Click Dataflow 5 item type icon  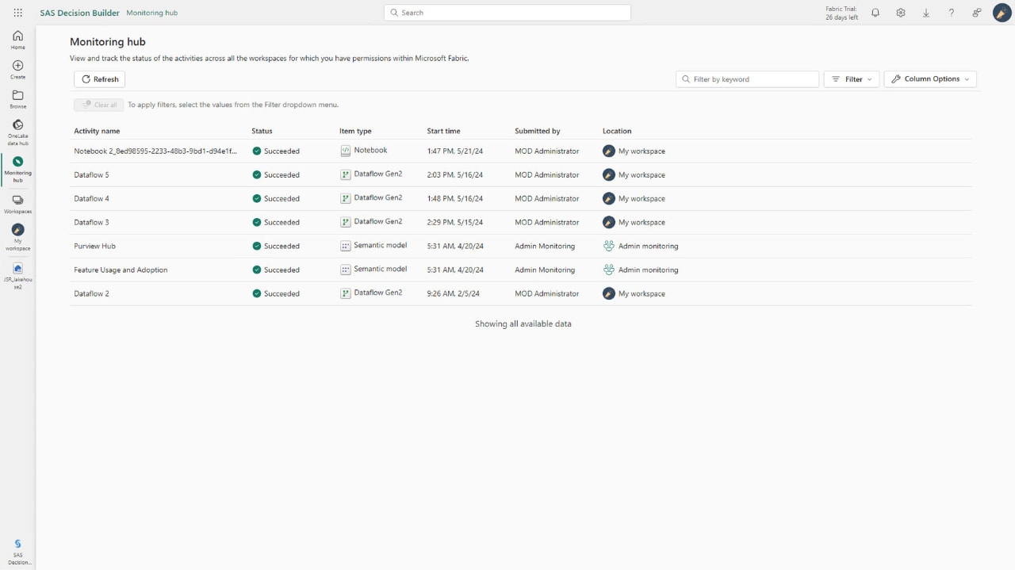[345, 174]
